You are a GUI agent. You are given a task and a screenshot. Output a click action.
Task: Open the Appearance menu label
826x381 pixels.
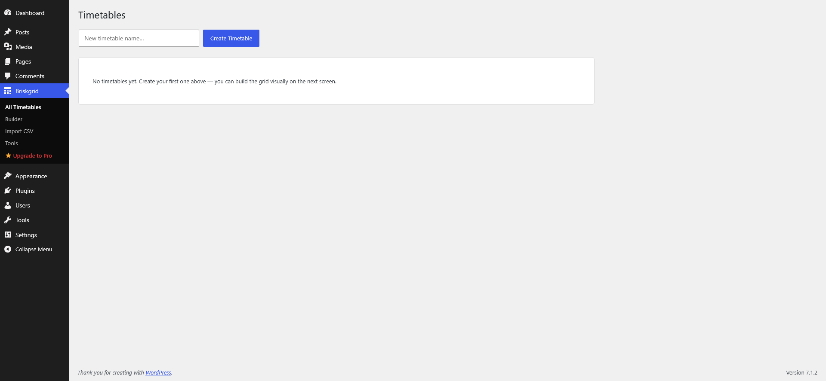pyautogui.click(x=31, y=176)
